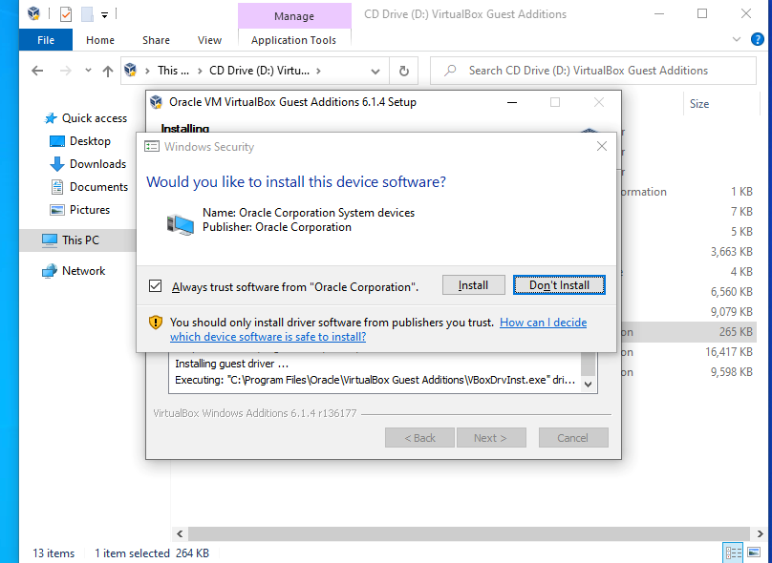The width and height of the screenshot is (772, 563).
Task: Click the Don't Install button
Action: click(559, 285)
